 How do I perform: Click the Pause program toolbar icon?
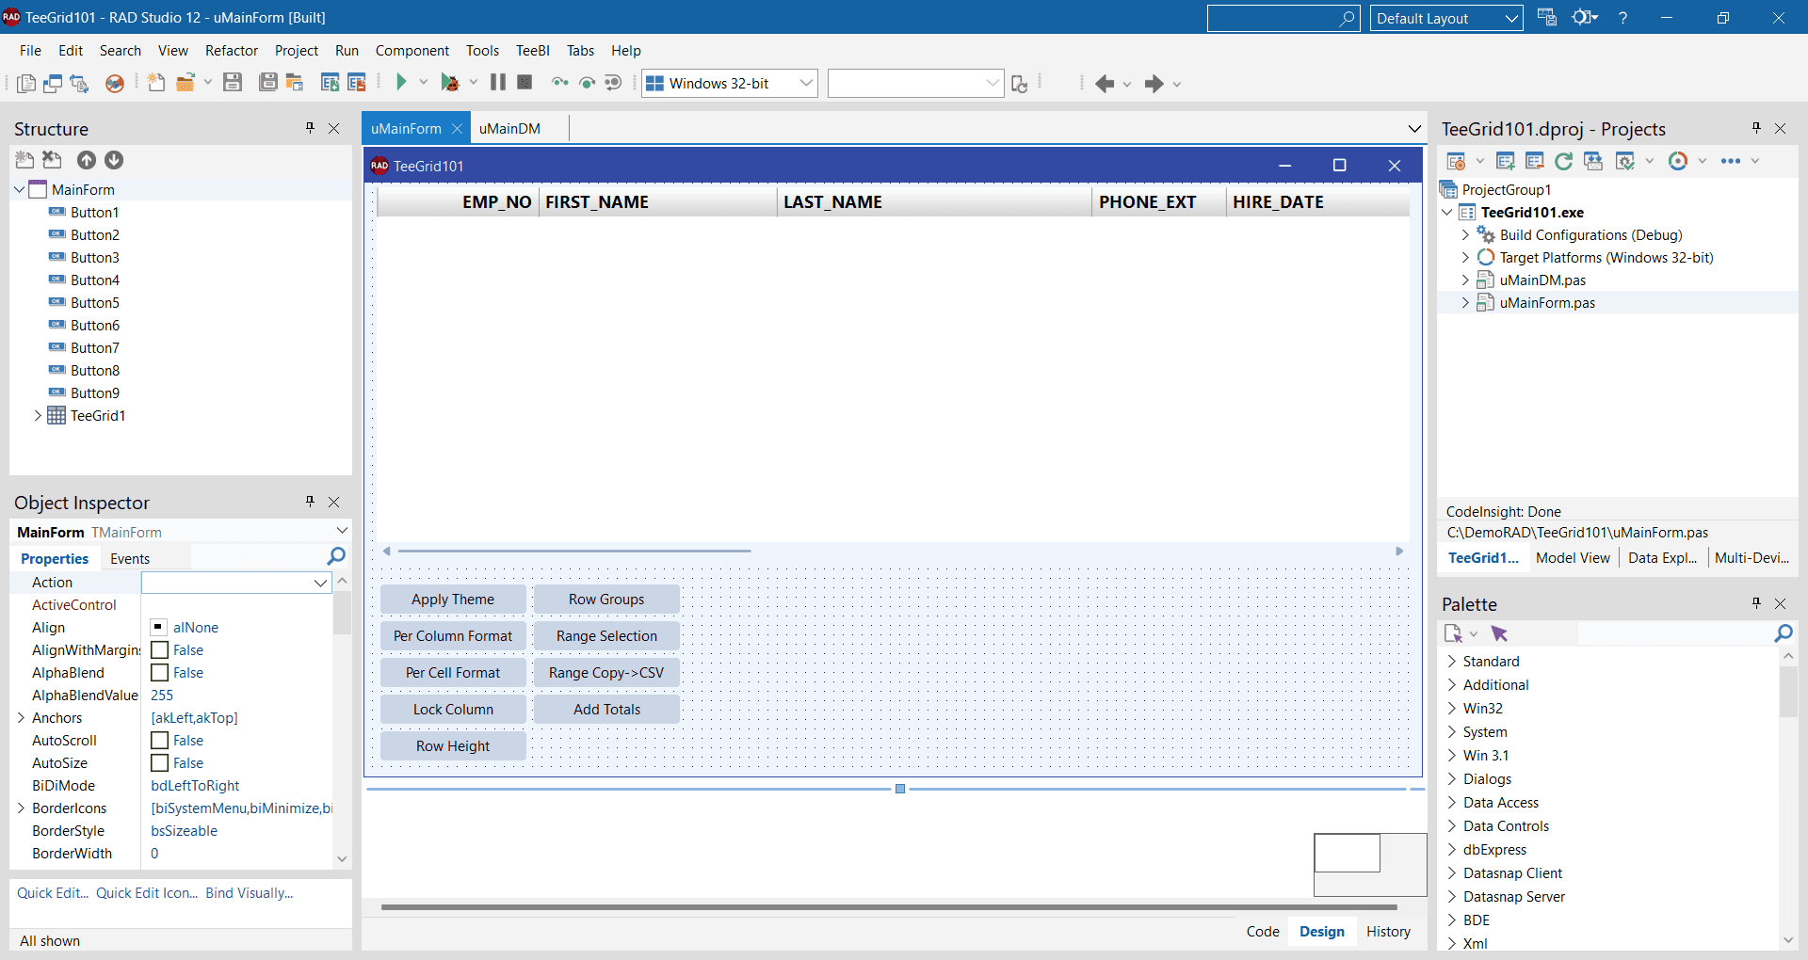498,83
